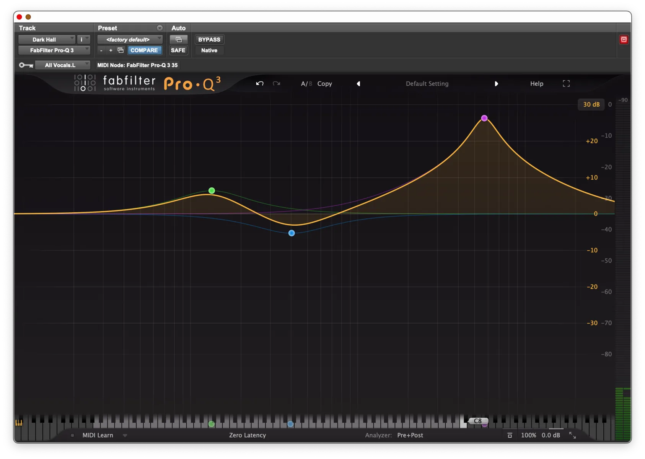Toggle the SAFE automation button
The width and height of the screenshot is (645, 459).
pos(178,50)
